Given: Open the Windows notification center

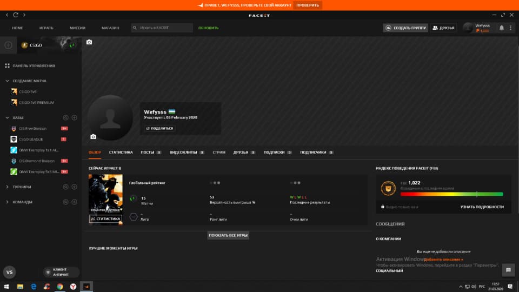Looking at the screenshot, I should click(510, 287).
